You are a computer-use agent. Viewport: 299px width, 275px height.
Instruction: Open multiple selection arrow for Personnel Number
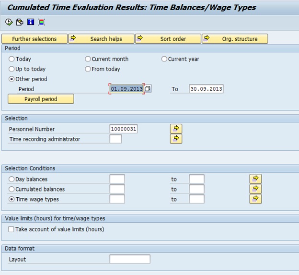tap(176, 129)
